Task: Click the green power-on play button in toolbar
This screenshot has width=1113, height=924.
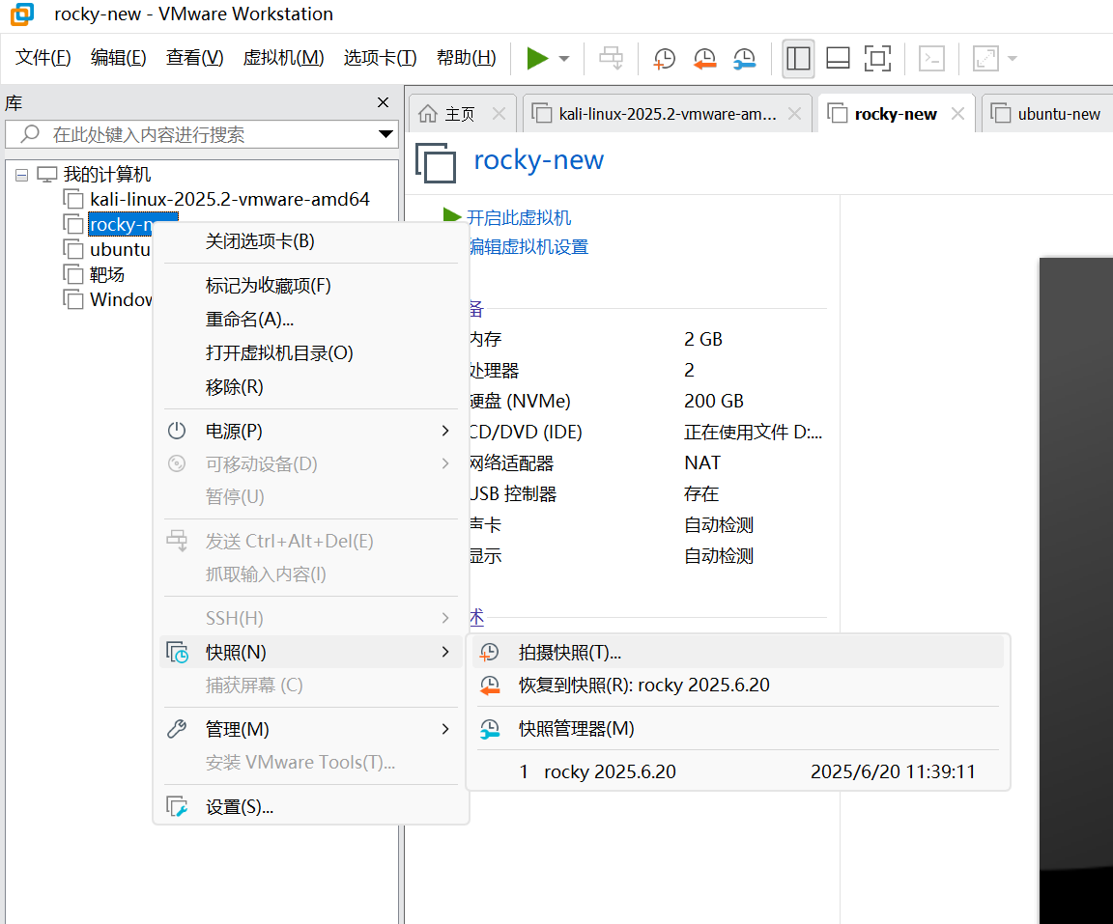Action: (x=537, y=58)
